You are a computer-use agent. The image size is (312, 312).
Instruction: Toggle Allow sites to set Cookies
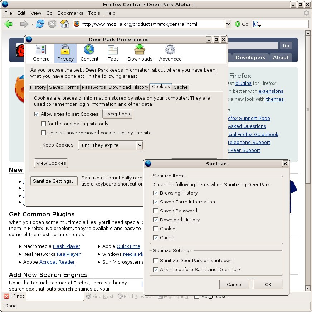(x=36, y=114)
